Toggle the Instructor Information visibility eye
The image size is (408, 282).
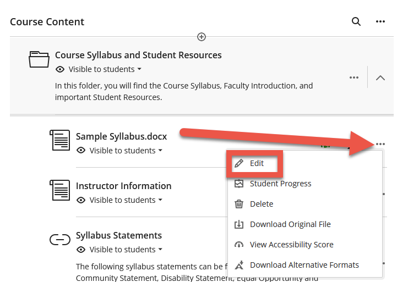(81, 200)
